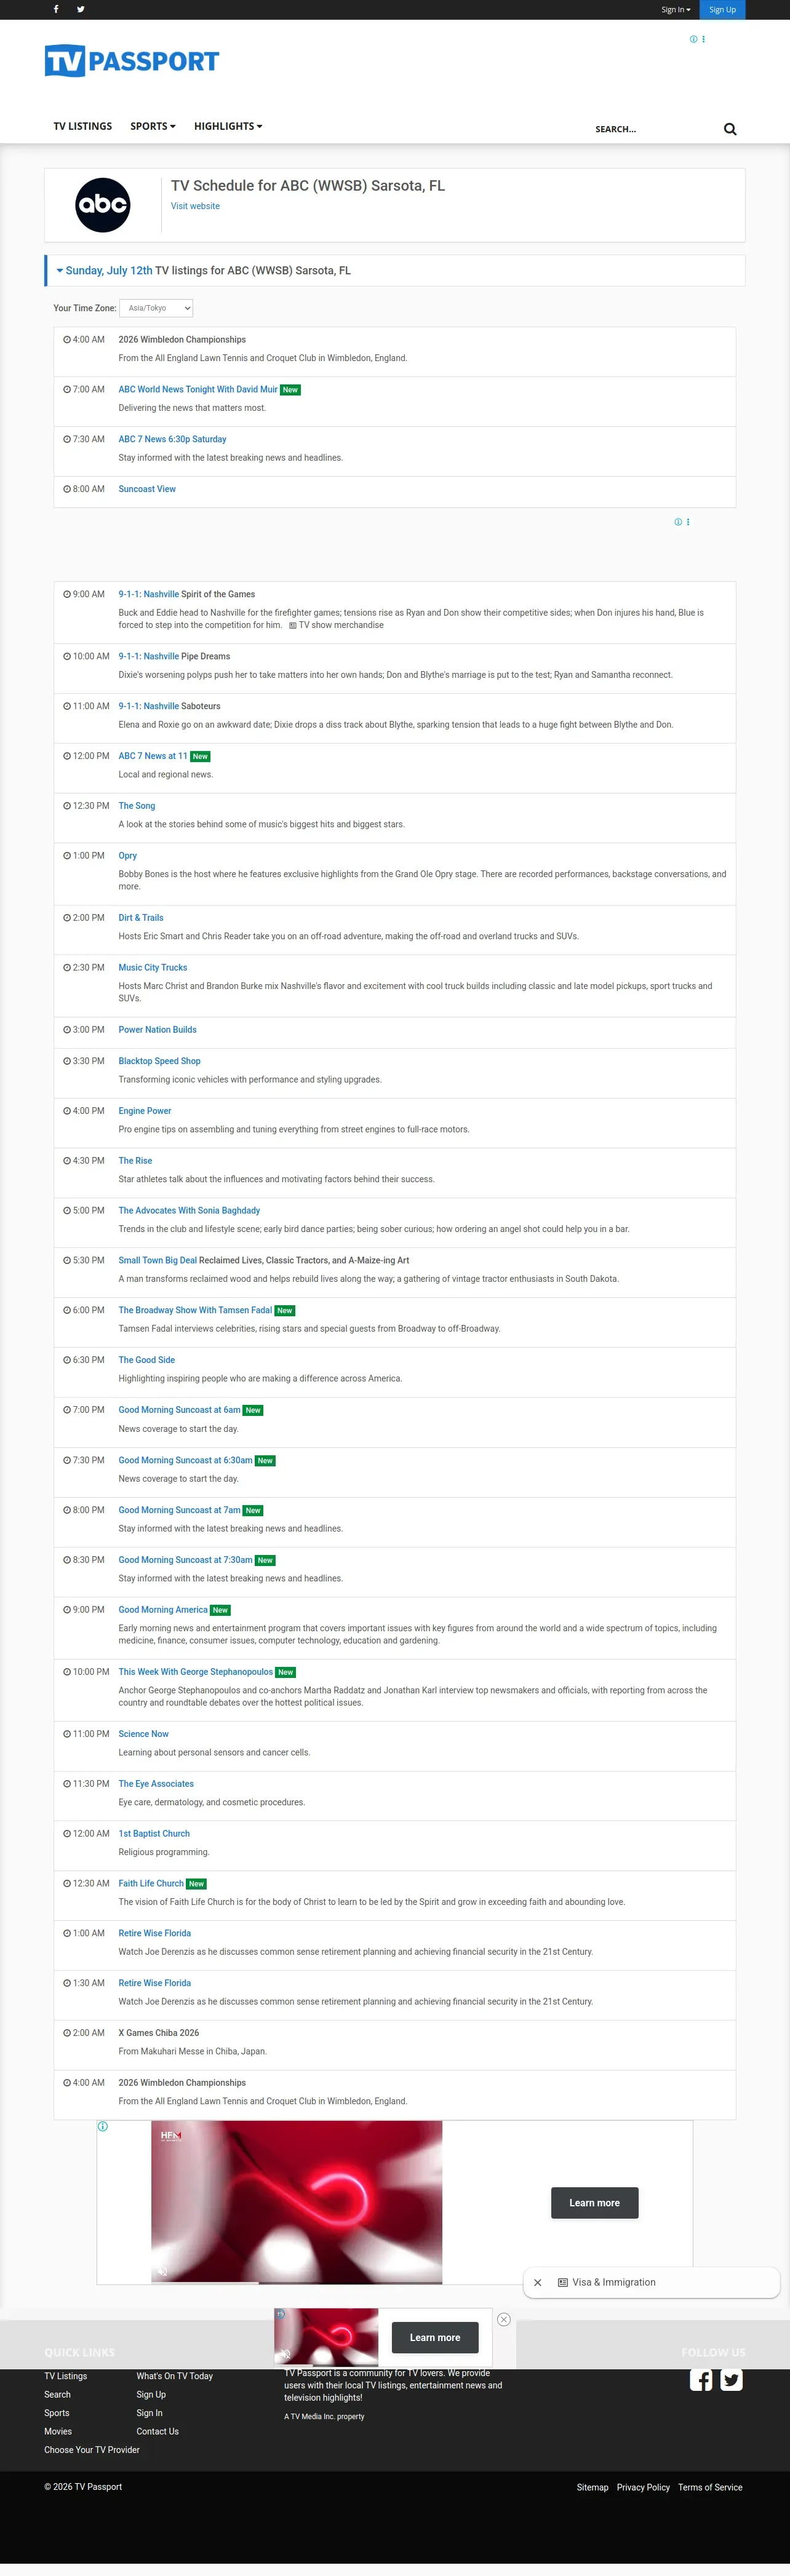Image resolution: width=790 pixels, height=2576 pixels.
Task: Open 1st Baptist Church listing
Action: [154, 1834]
